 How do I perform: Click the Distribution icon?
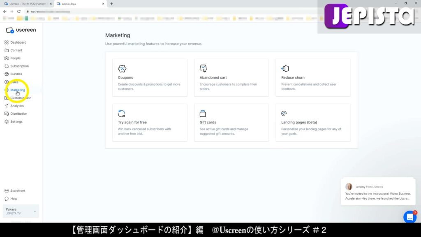(x=7, y=114)
